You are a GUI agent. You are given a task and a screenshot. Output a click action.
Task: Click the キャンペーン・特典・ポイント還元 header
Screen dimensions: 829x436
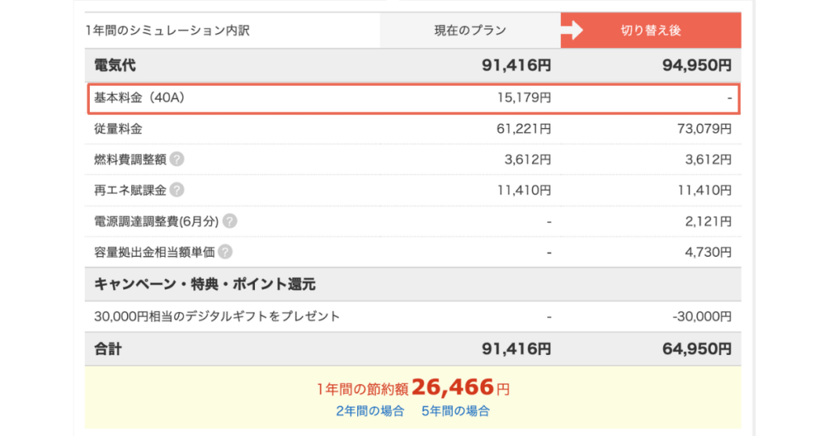205,284
